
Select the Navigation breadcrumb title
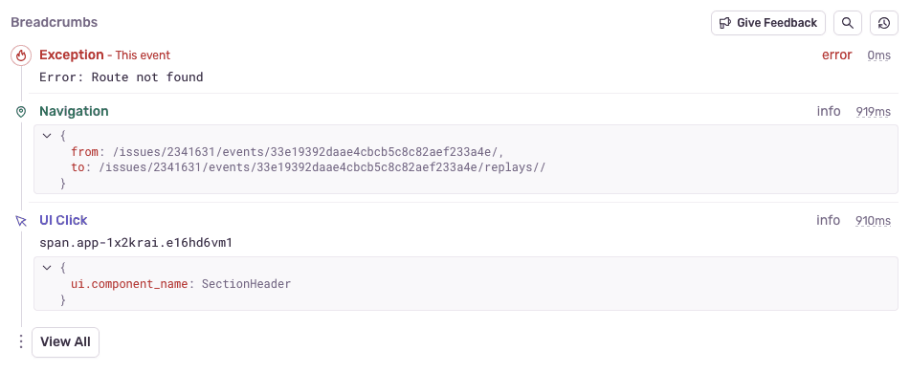pos(74,111)
